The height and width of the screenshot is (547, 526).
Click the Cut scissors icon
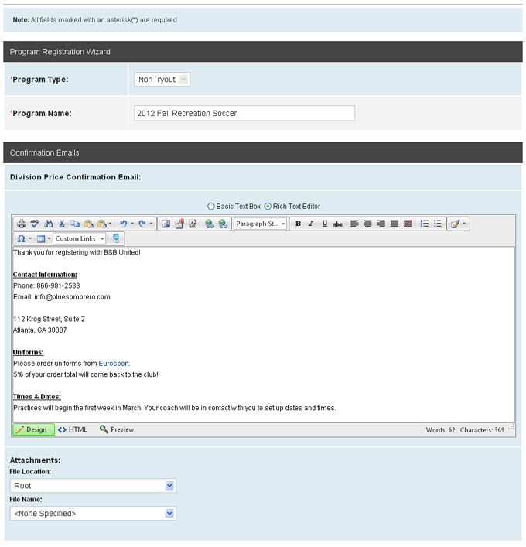62,224
